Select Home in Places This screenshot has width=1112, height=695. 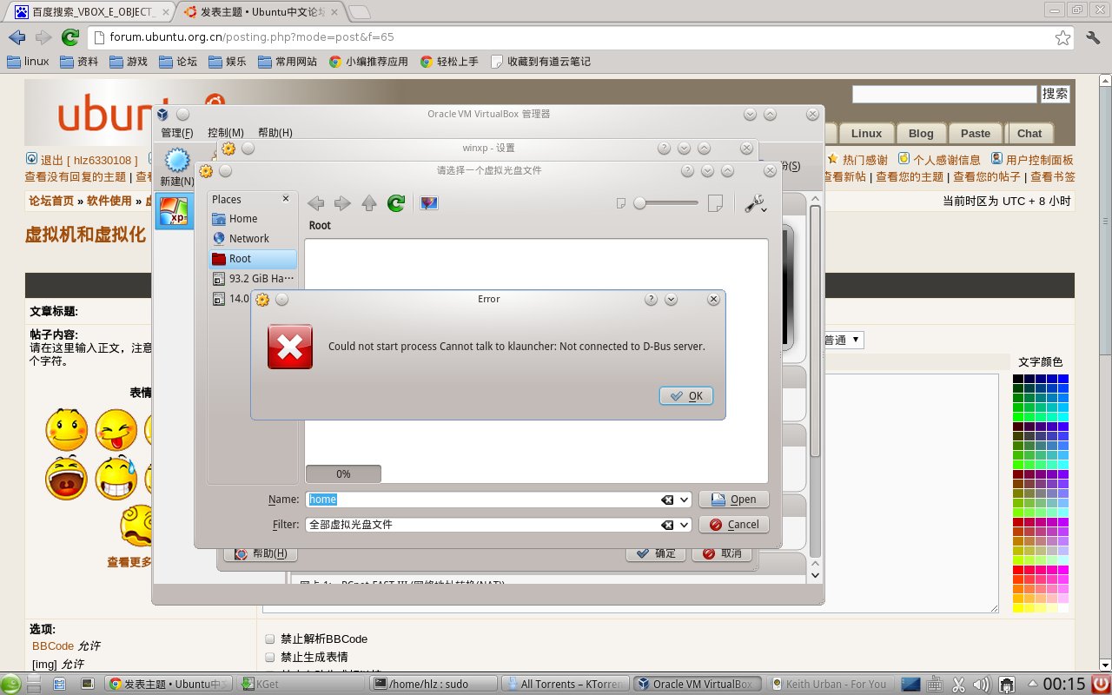(x=254, y=219)
